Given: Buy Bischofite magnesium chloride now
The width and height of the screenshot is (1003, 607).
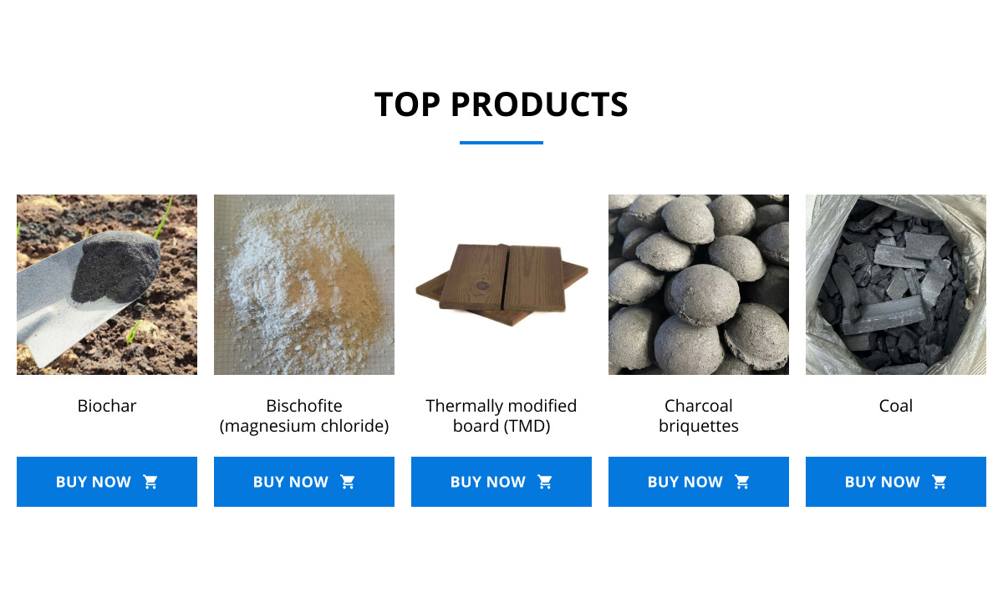Looking at the screenshot, I should (x=304, y=482).
